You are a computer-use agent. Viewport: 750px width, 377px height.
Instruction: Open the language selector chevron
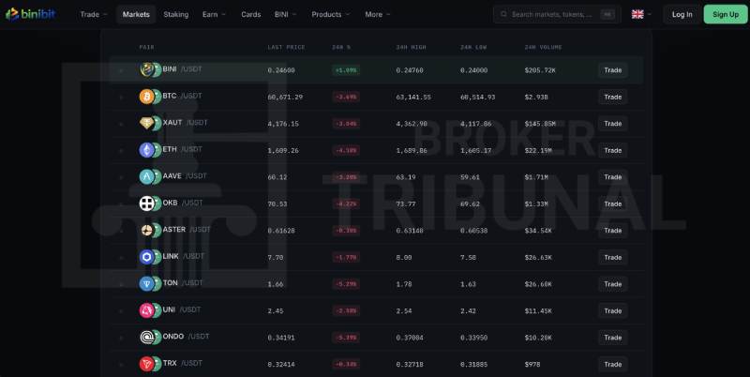tap(649, 14)
